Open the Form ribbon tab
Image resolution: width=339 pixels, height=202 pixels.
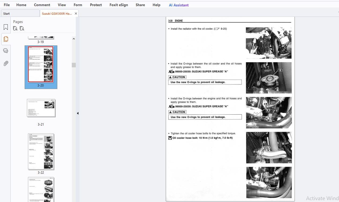pyautogui.click(x=78, y=5)
